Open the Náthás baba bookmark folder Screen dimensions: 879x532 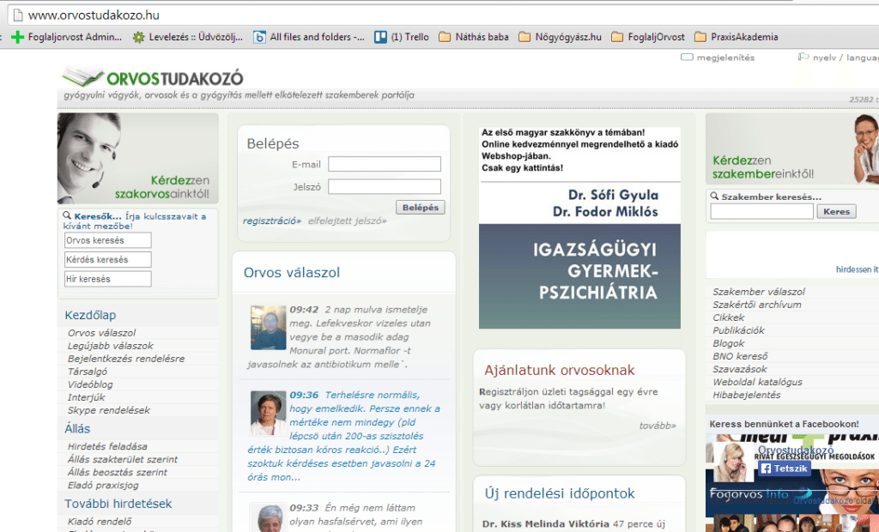(474, 37)
